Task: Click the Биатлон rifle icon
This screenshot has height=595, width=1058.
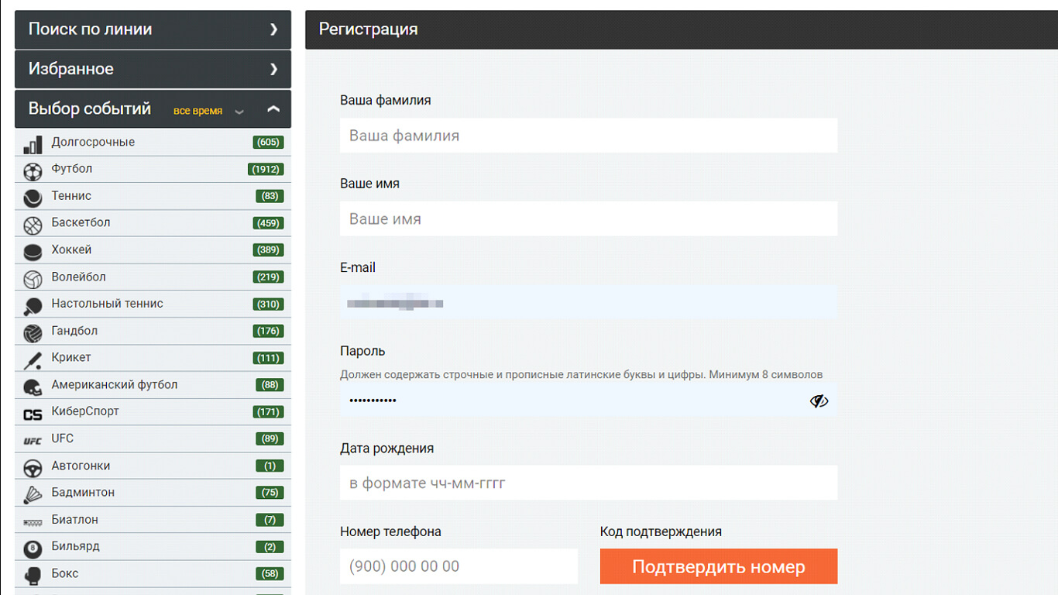Action: 33,522
